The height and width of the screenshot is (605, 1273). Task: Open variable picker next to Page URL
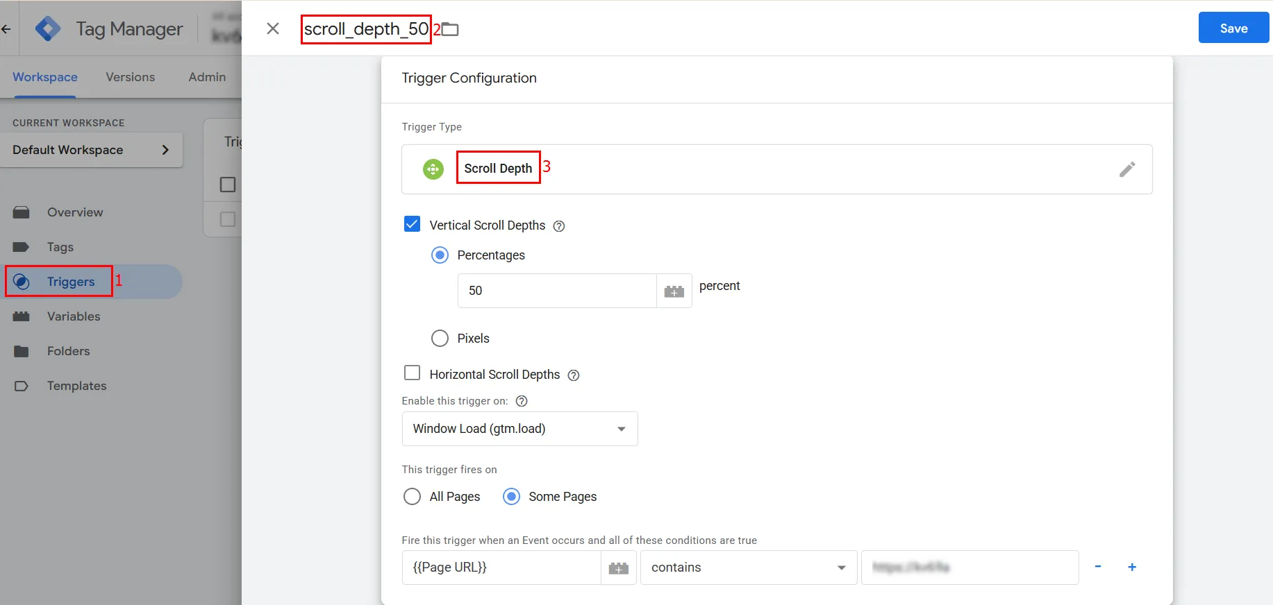(619, 568)
